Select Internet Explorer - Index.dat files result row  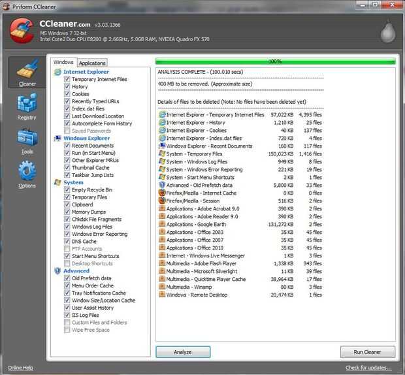(x=240, y=138)
